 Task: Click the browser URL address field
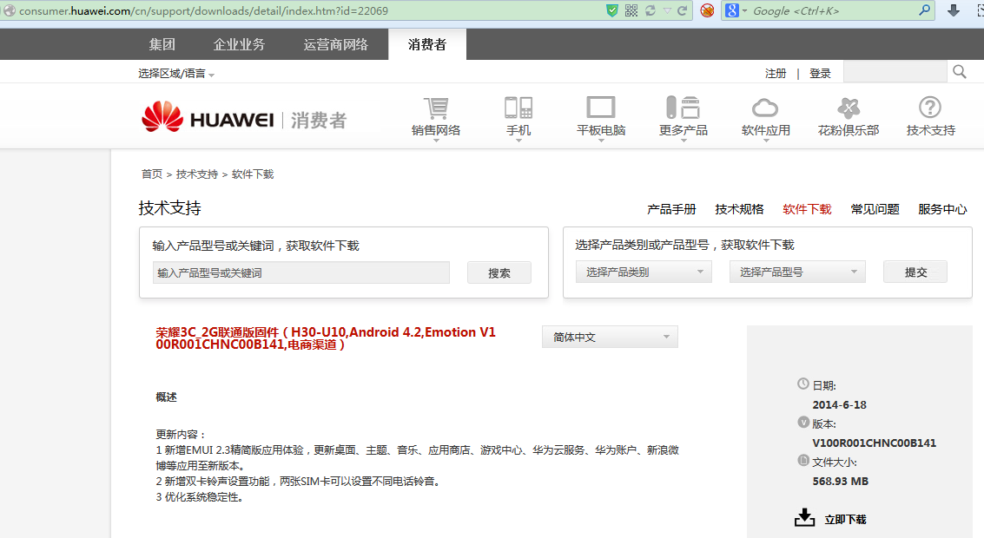pos(301,10)
